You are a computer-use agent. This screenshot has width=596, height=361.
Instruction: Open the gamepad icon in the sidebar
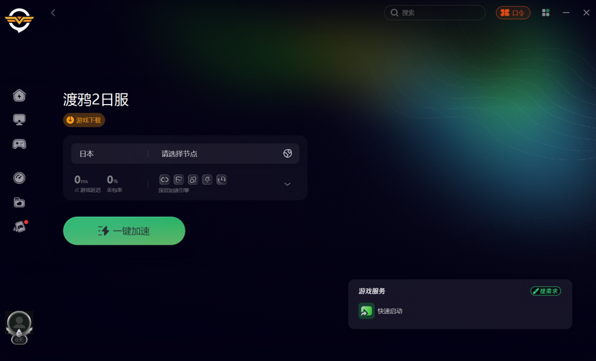19,144
